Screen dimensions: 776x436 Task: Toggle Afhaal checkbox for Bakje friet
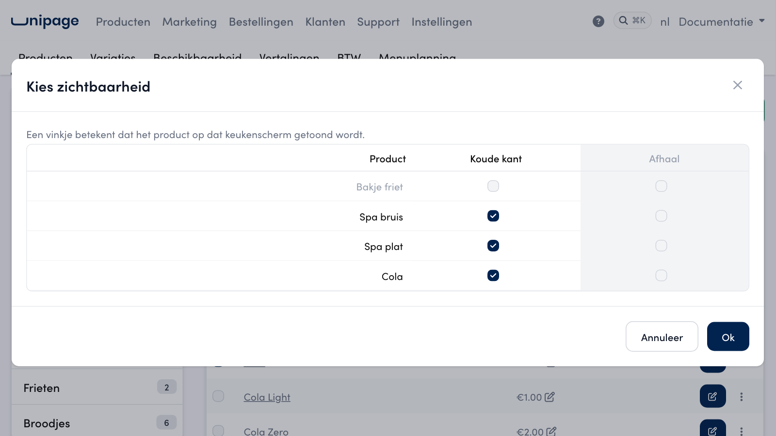coord(661,186)
